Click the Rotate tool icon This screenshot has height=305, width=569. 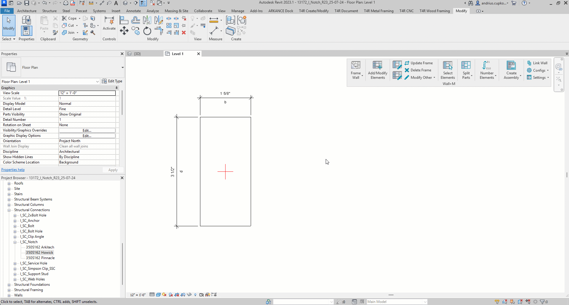[147, 31]
